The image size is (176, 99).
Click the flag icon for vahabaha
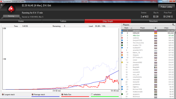point(156,30)
